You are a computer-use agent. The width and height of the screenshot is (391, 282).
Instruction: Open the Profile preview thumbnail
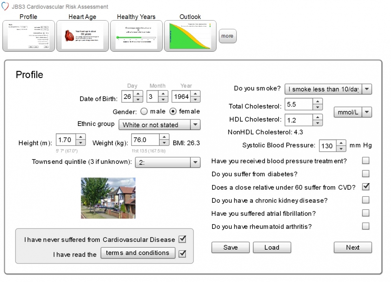(29, 36)
